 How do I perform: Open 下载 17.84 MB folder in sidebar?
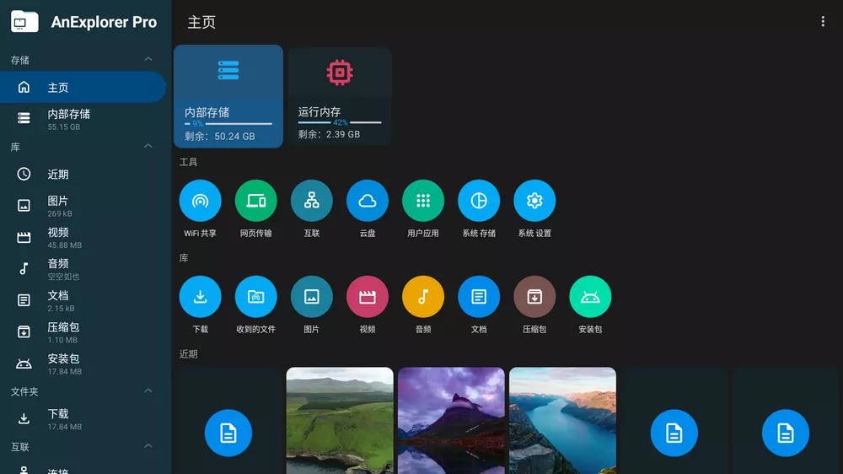coord(83,419)
